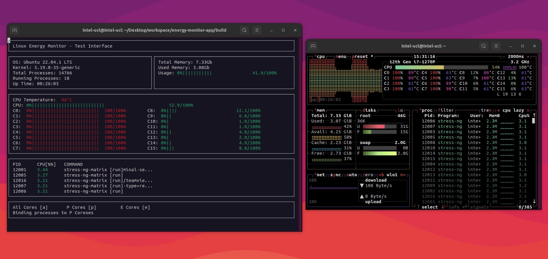The width and height of the screenshot is (548, 259).
Task: Toggle tree view in proc box
Action: click(486, 111)
